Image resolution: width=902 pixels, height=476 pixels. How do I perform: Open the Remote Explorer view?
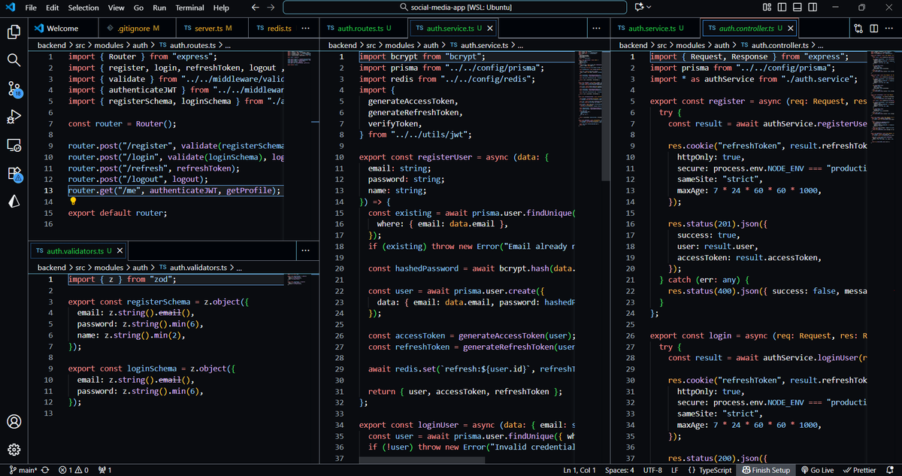point(14,145)
